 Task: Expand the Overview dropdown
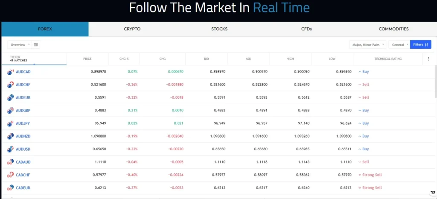pos(20,44)
